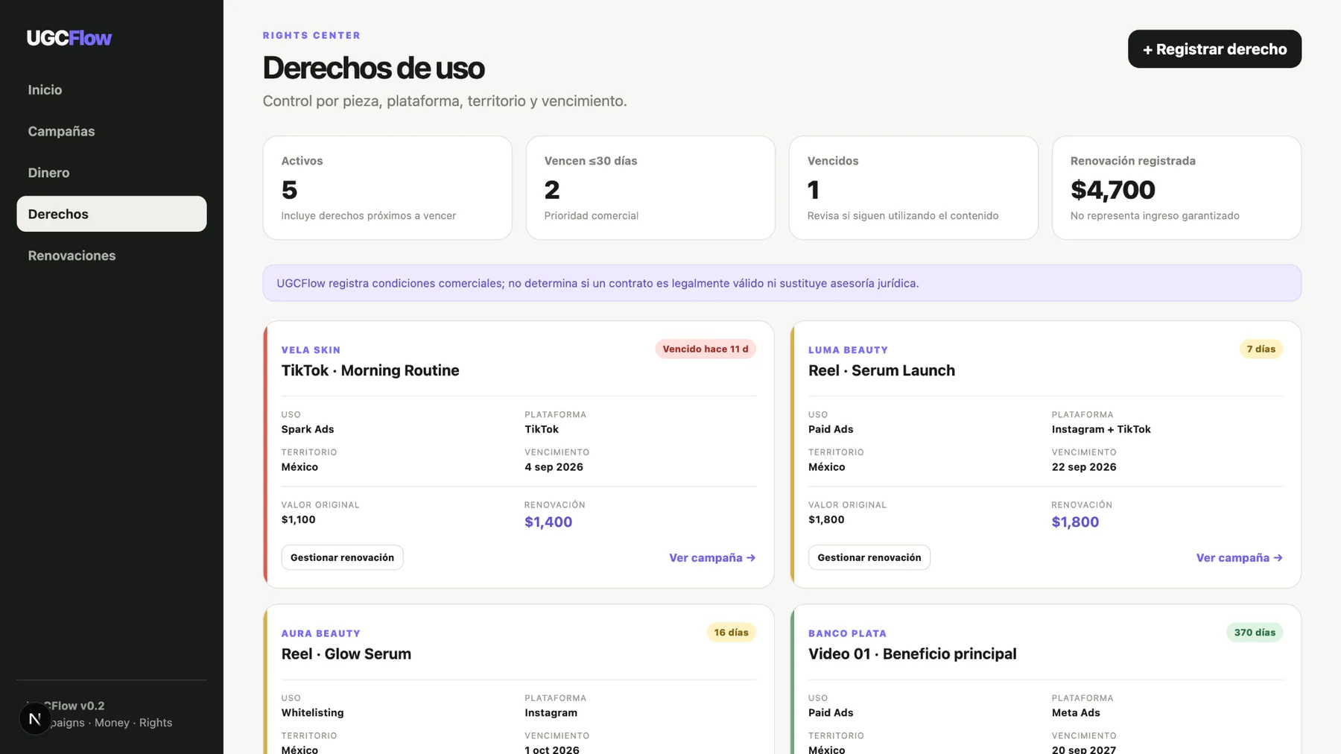Click Derechos de uso page title
This screenshot has width=1341, height=754.
click(x=373, y=68)
